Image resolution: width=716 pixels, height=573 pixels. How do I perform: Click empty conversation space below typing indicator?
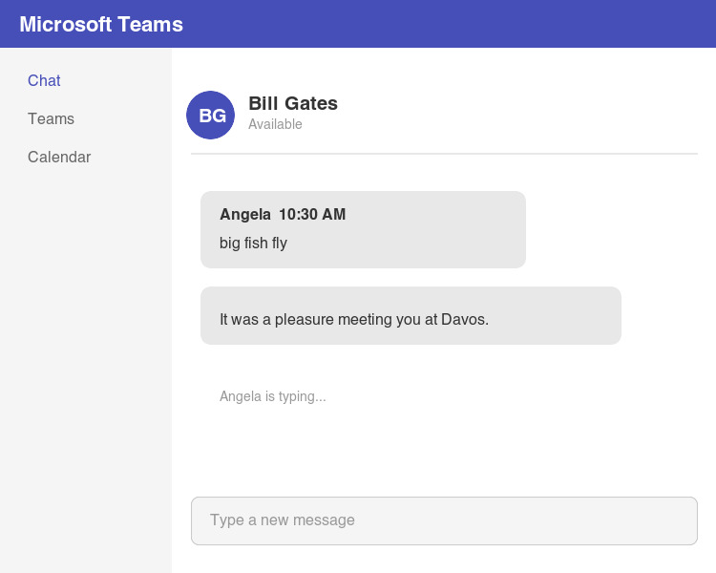click(x=444, y=449)
